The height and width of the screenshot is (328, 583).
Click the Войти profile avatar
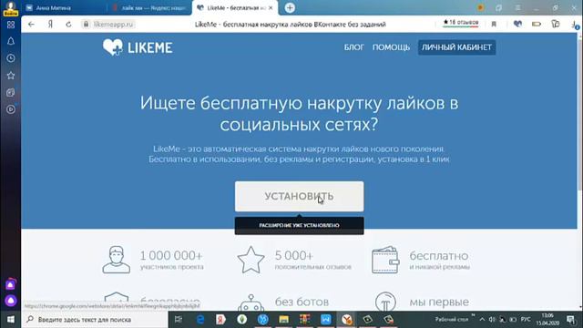pos(10,8)
